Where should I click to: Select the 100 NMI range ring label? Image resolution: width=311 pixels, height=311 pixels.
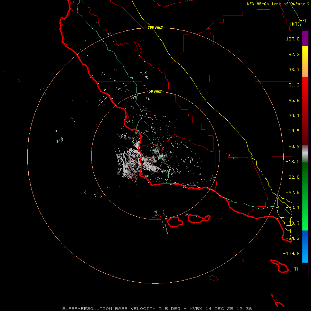tap(155, 27)
